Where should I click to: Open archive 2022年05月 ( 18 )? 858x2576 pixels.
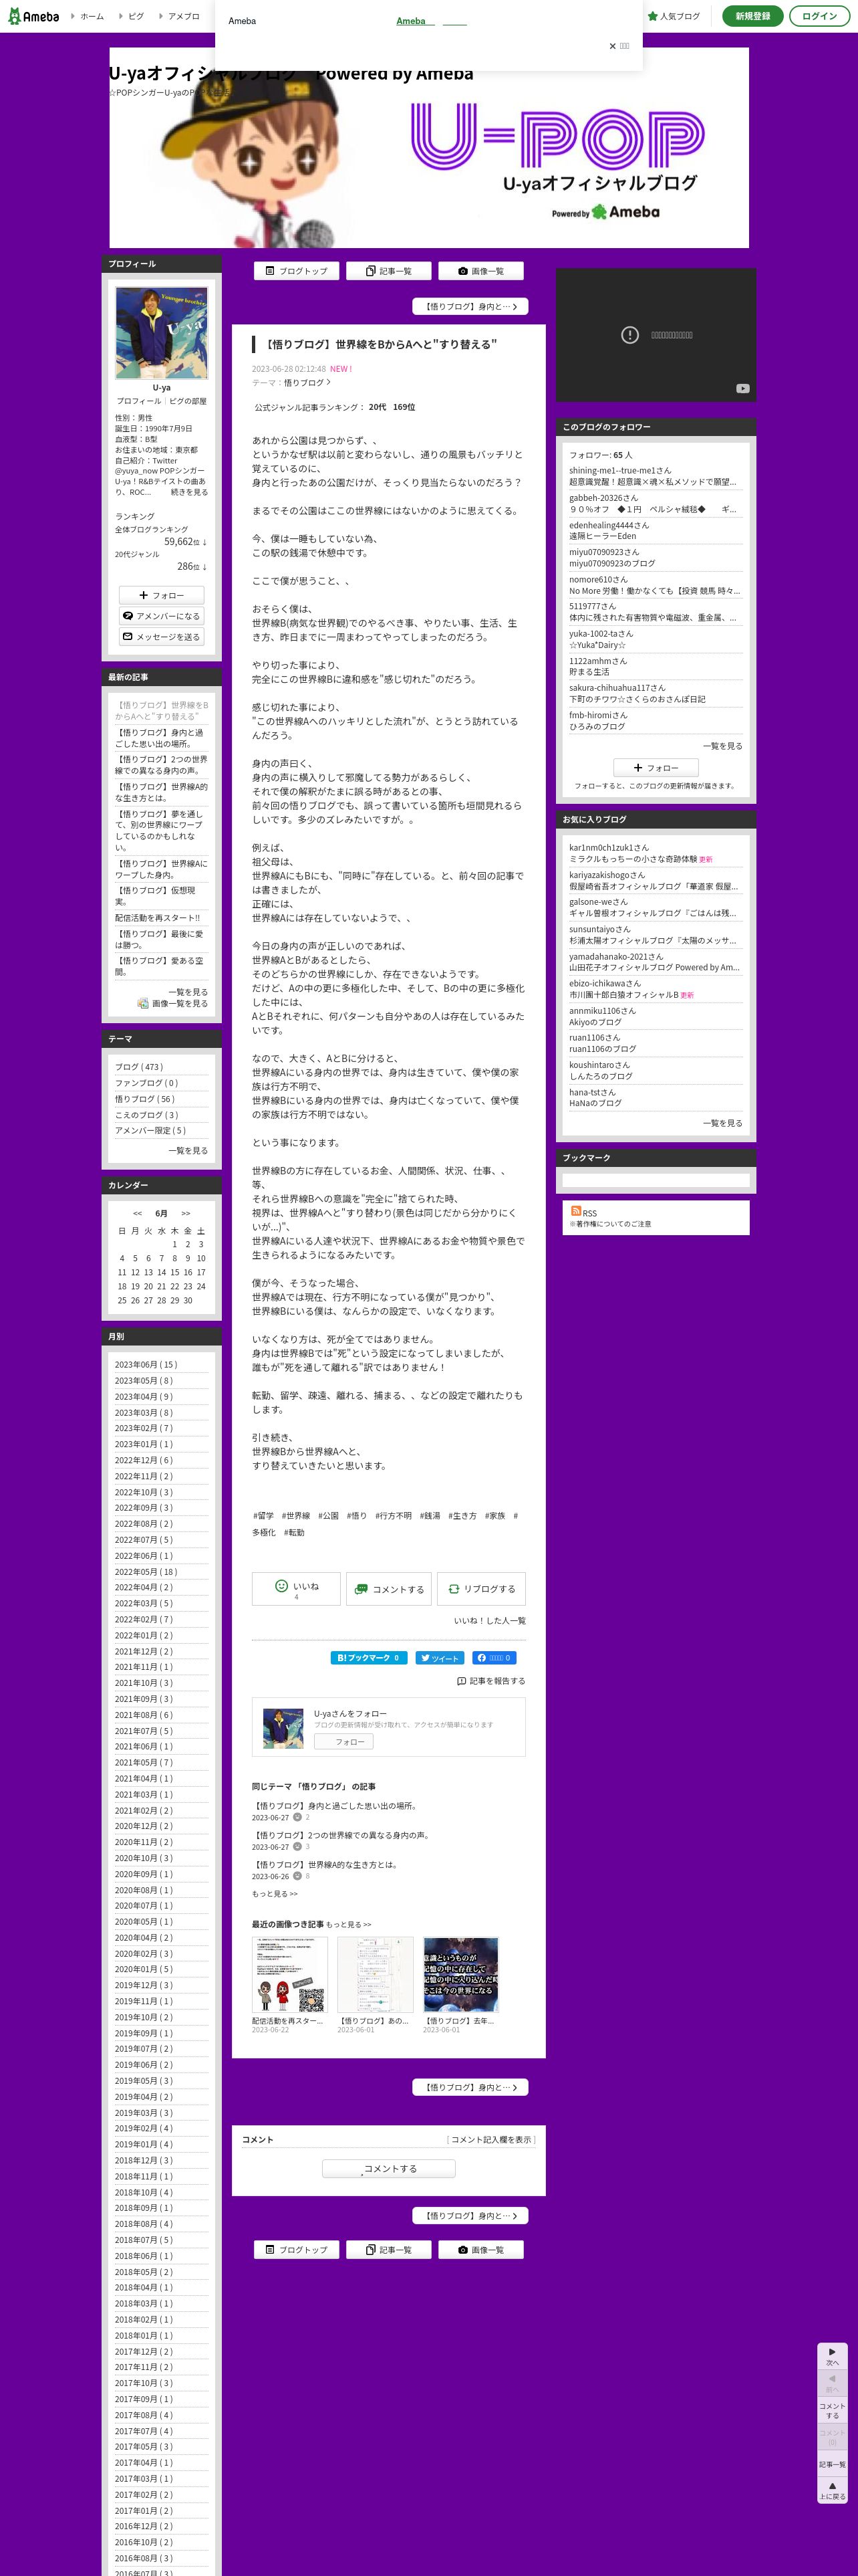[146, 1571]
